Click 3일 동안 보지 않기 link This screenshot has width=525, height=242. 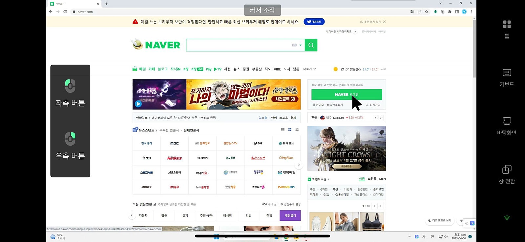click(x=370, y=22)
